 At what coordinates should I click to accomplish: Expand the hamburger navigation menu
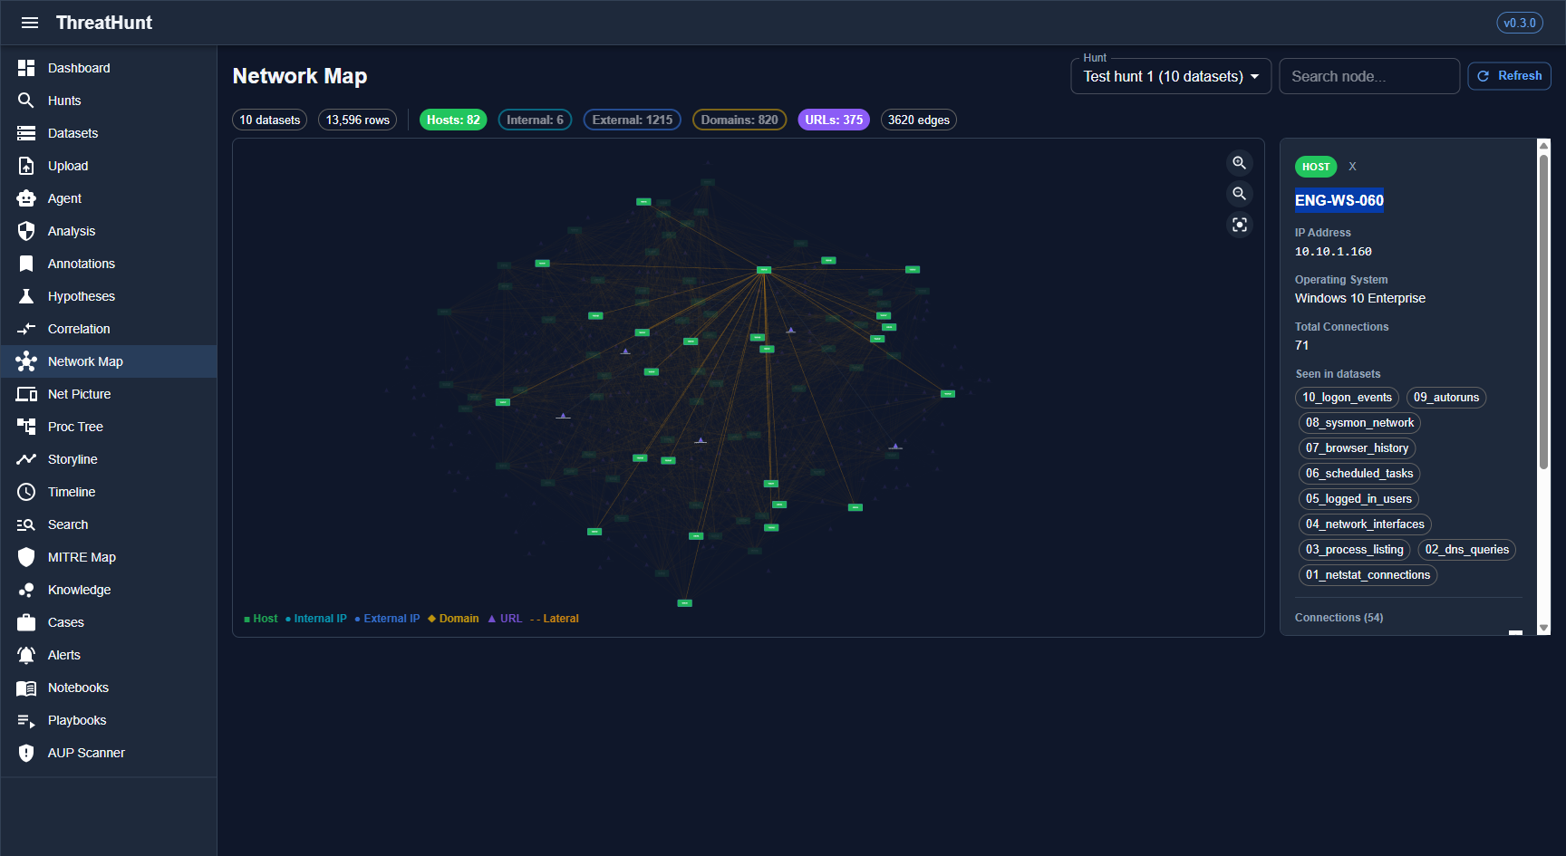(x=30, y=23)
